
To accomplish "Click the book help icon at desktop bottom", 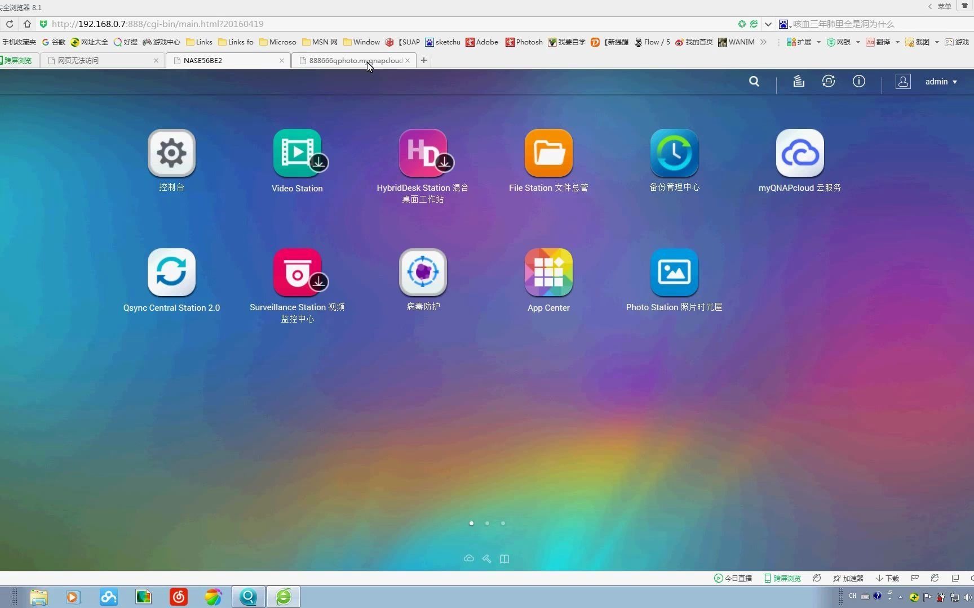I will click(x=504, y=558).
